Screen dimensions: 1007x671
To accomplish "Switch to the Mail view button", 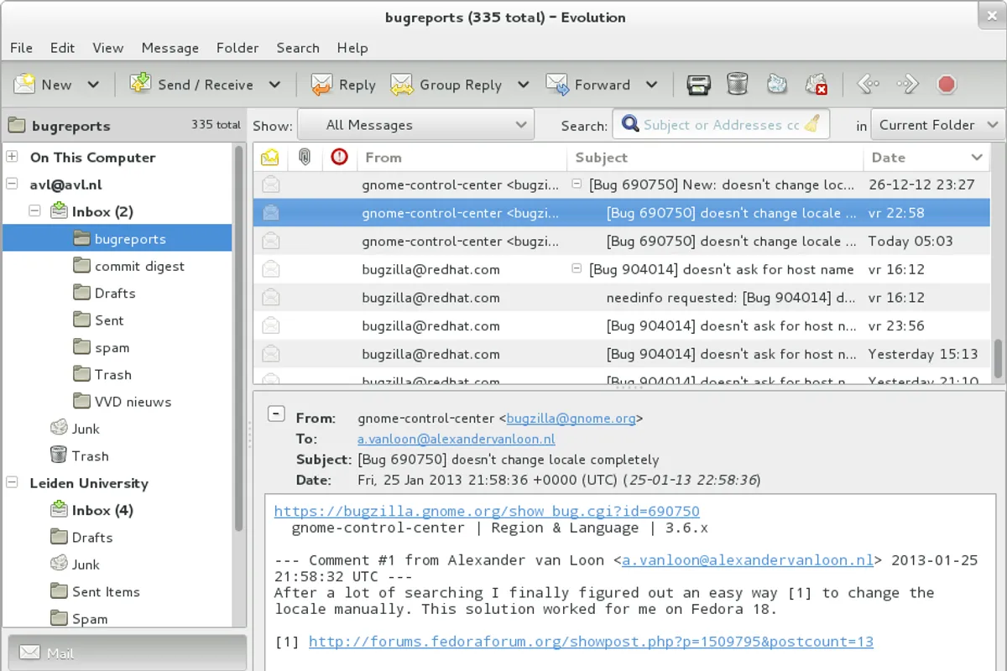I will pyautogui.click(x=127, y=653).
